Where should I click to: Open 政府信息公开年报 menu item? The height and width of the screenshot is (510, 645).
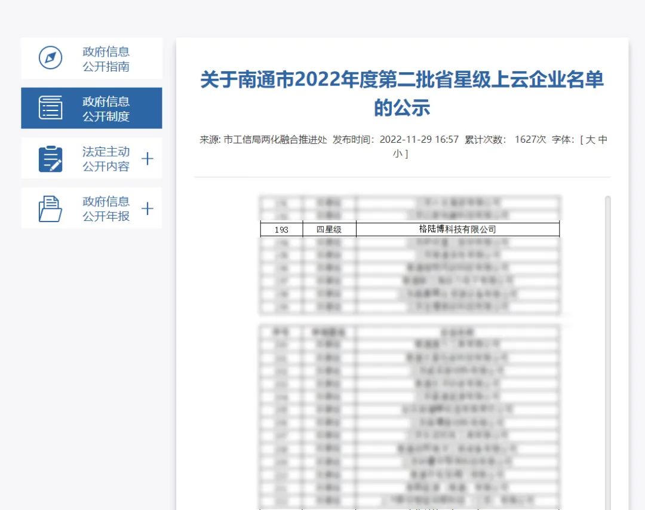point(92,208)
